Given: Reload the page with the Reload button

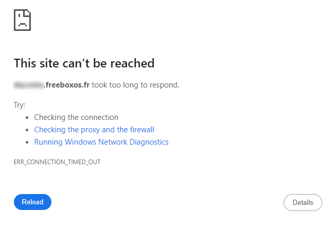Looking at the screenshot, I should tap(32, 202).
